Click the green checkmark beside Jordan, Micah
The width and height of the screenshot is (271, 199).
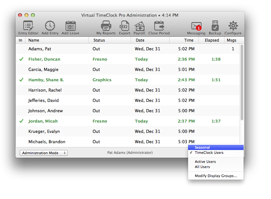21,121
